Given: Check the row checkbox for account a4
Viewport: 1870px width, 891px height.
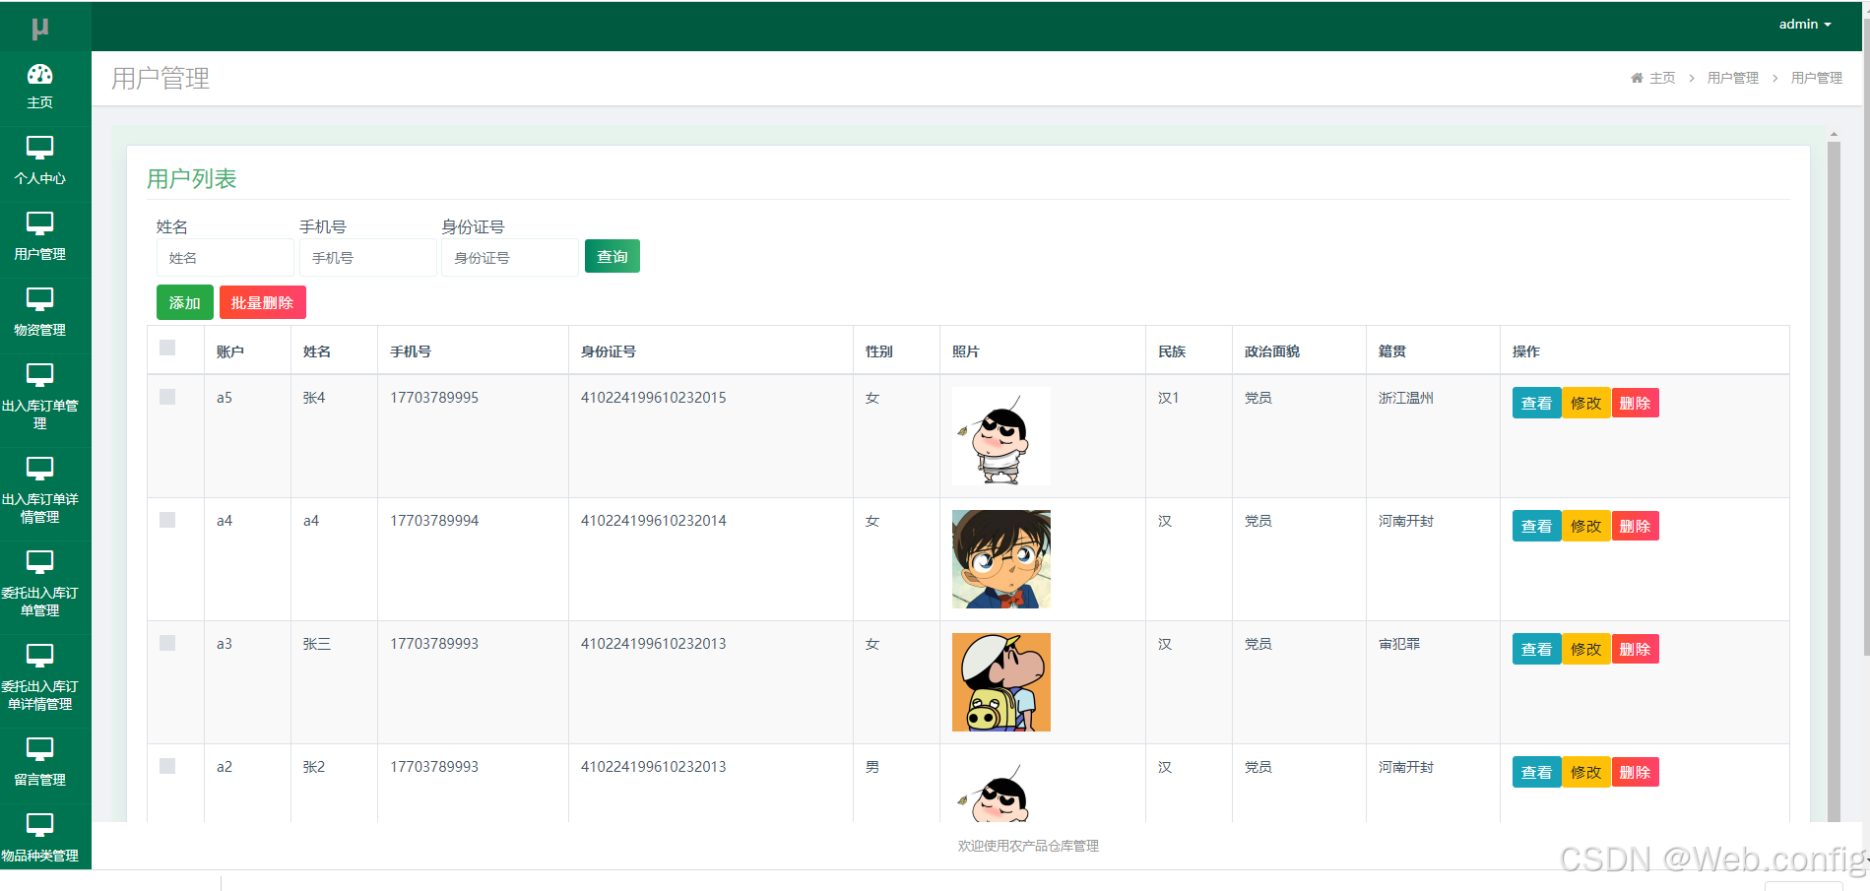Looking at the screenshot, I should coord(167,520).
